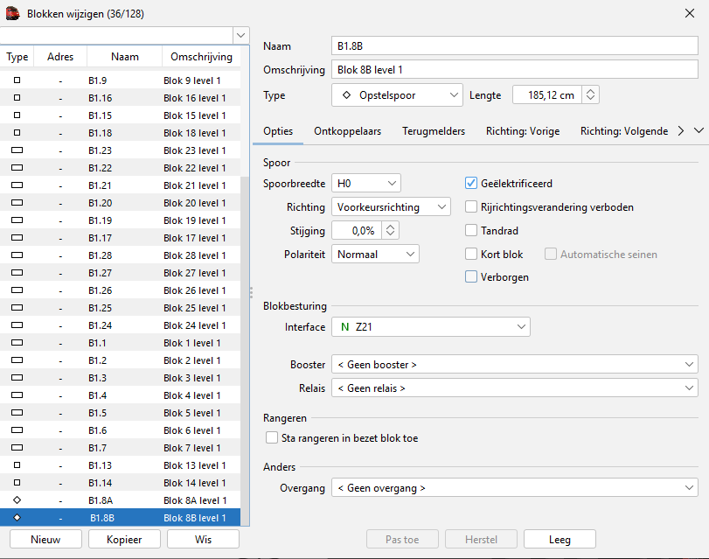The image size is (709, 559).
Task: Click the Nieuw button
Action: pos(45,539)
